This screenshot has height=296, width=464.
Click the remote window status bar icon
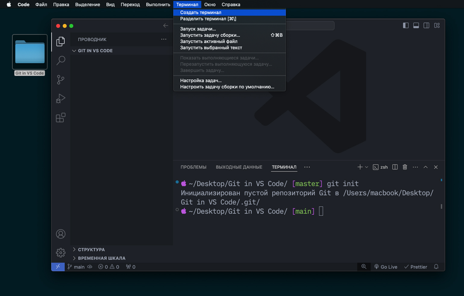58,267
